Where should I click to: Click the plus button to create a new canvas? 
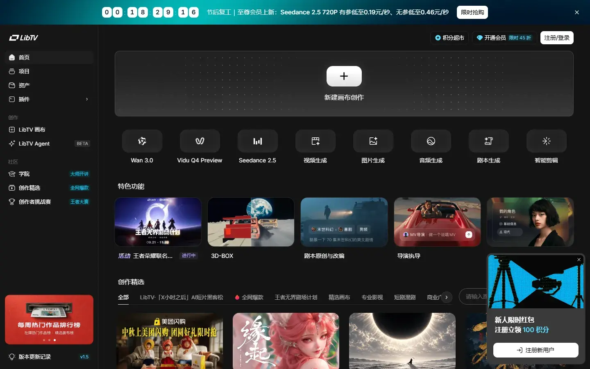[344, 76]
